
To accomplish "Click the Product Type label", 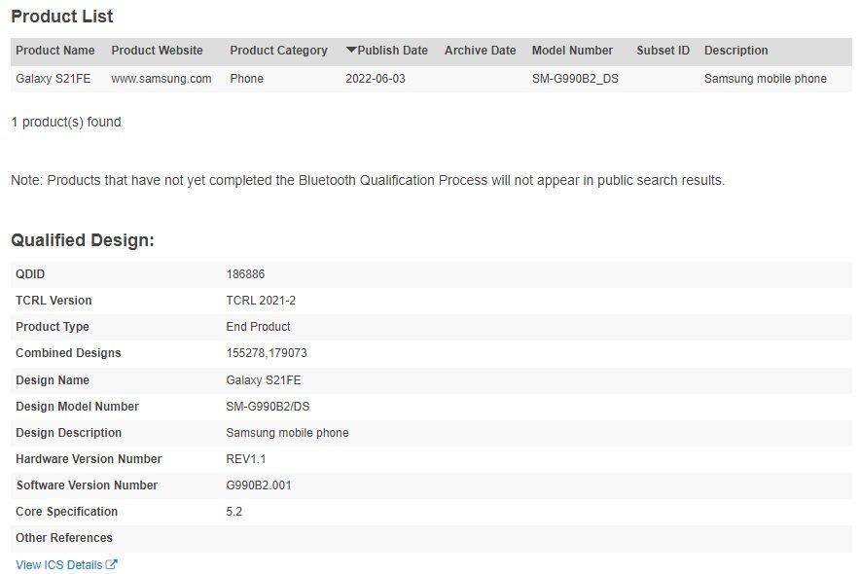I will click(53, 327).
